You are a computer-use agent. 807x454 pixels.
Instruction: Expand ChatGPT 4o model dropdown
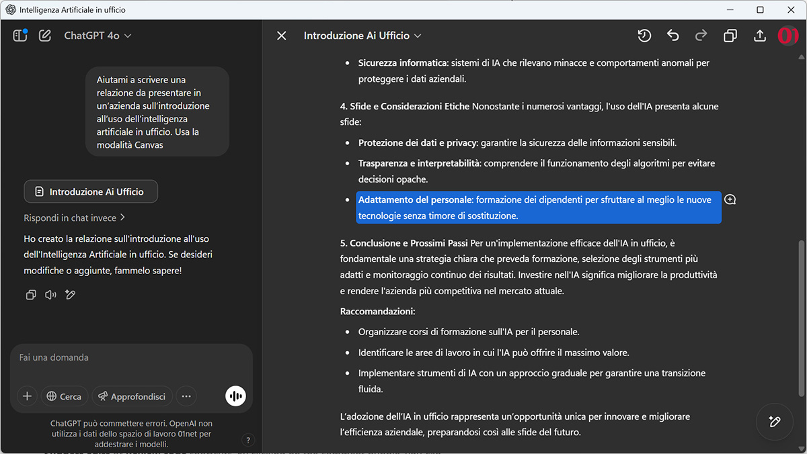coord(98,36)
